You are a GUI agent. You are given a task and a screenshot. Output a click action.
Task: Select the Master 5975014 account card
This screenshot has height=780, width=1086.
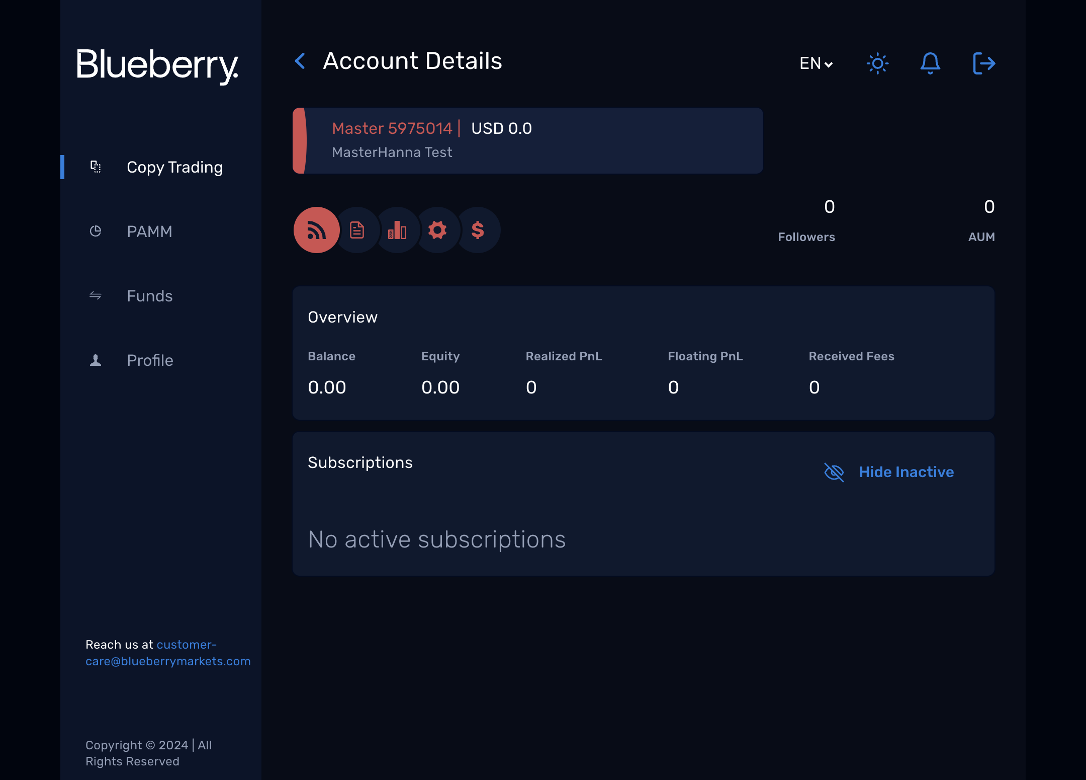point(528,140)
